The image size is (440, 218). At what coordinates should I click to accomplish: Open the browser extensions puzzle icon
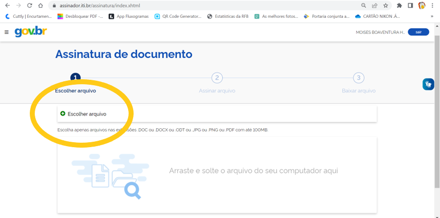(399, 5)
